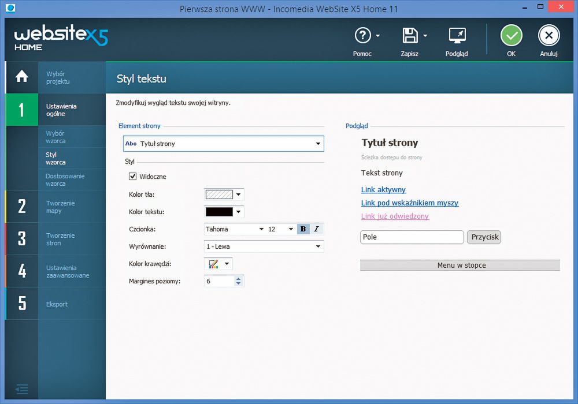Expand the Tytuł strony element dropdown

pyautogui.click(x=318, y=144)
